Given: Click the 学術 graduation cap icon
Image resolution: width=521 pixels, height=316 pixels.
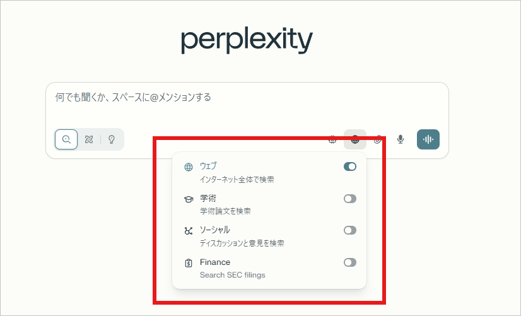Looking at the screenshot, I should tap(188, 199).
